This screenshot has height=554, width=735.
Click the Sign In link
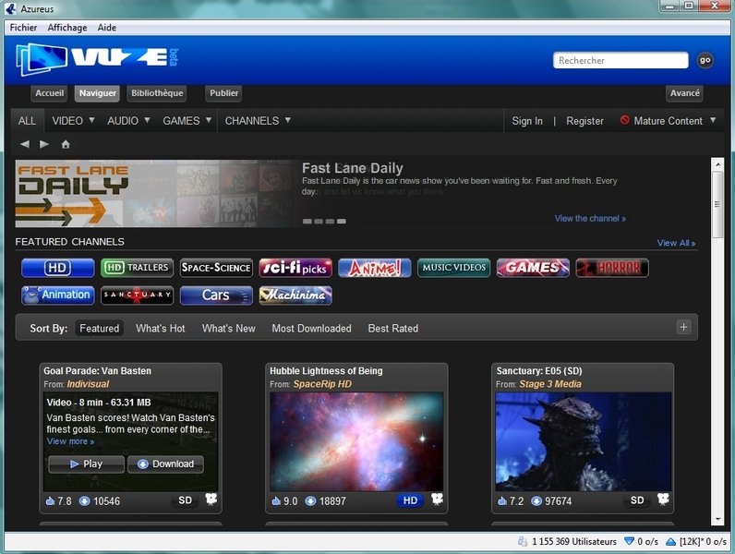tap(527, 121)
